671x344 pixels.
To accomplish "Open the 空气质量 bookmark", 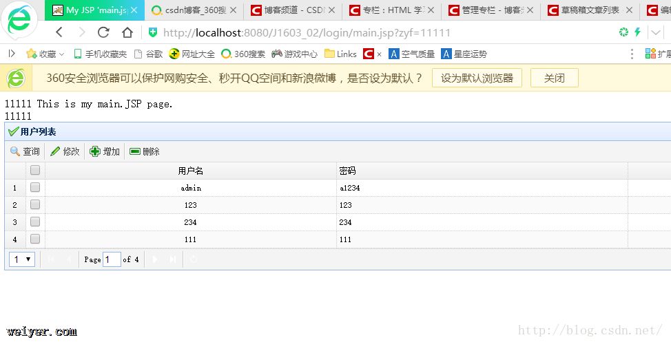I will [412, 54].
